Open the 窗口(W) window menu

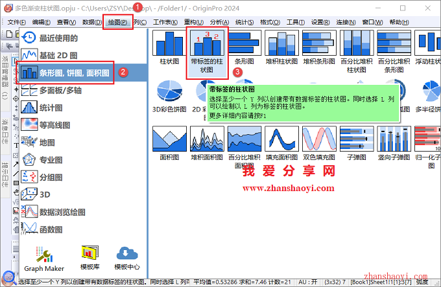tap(372, 22)
